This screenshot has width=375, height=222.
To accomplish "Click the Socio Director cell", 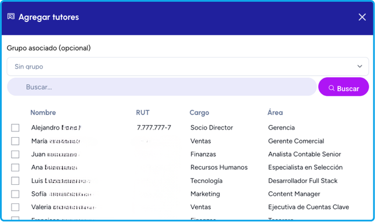I will point(212,128).
